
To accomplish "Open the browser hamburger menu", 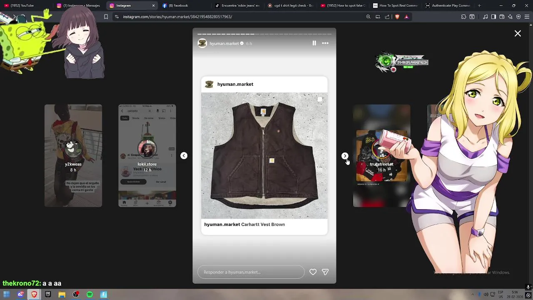I will point(527,17).
